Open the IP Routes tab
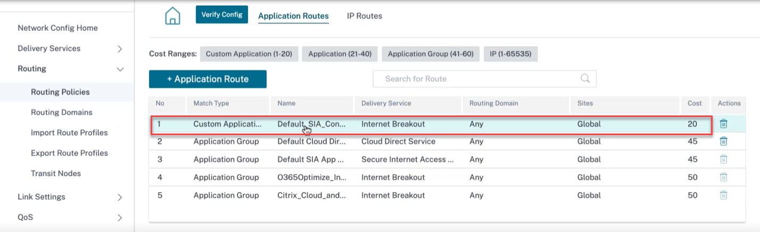760x232 pixels. point(365,16)
